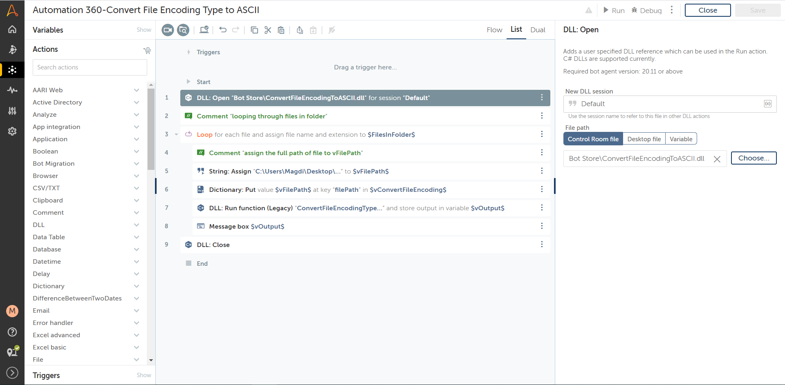The height and width of the screenshot is (385, 785).
Task: Open the three-dot menu on DLL: Close
Action: tap(542, 245)
